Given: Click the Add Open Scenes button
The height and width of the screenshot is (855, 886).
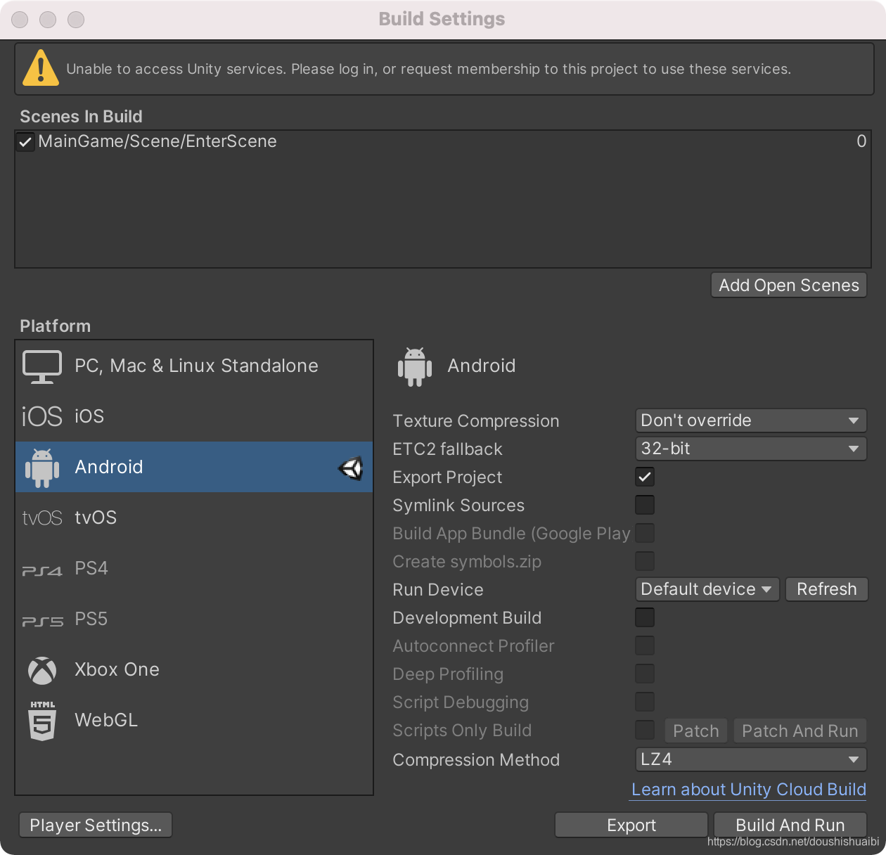Looking at the screenshot, I should (x=788, y=285).
